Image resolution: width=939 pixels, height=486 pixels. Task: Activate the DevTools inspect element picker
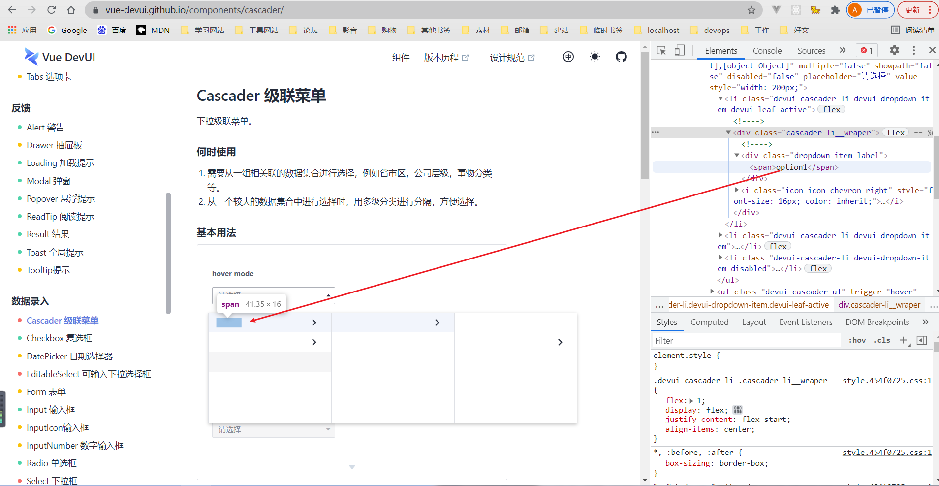pyautogui.click(x=661, y=51)
